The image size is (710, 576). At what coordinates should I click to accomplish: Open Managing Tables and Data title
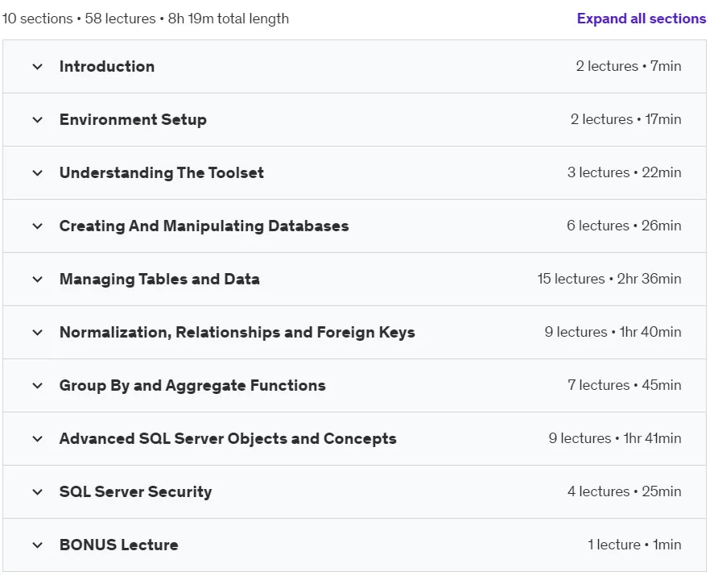(x=159, y=280)
